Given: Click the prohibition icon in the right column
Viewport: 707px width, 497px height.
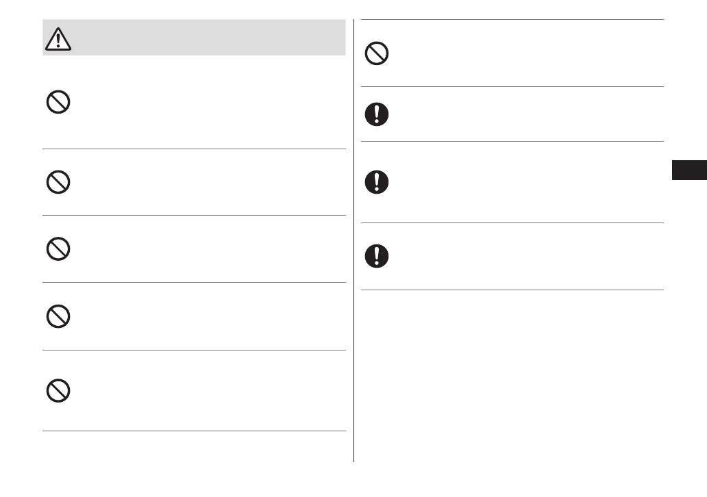Looking at the screenshot, I should pos(377,53).
